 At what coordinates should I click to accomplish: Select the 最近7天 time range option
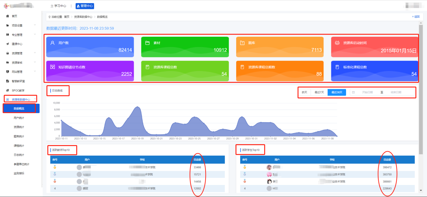319,92
